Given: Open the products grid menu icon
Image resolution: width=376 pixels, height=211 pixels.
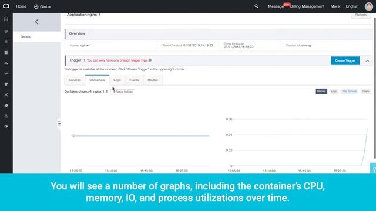Looking at the screenshot, I should (6, 19).
